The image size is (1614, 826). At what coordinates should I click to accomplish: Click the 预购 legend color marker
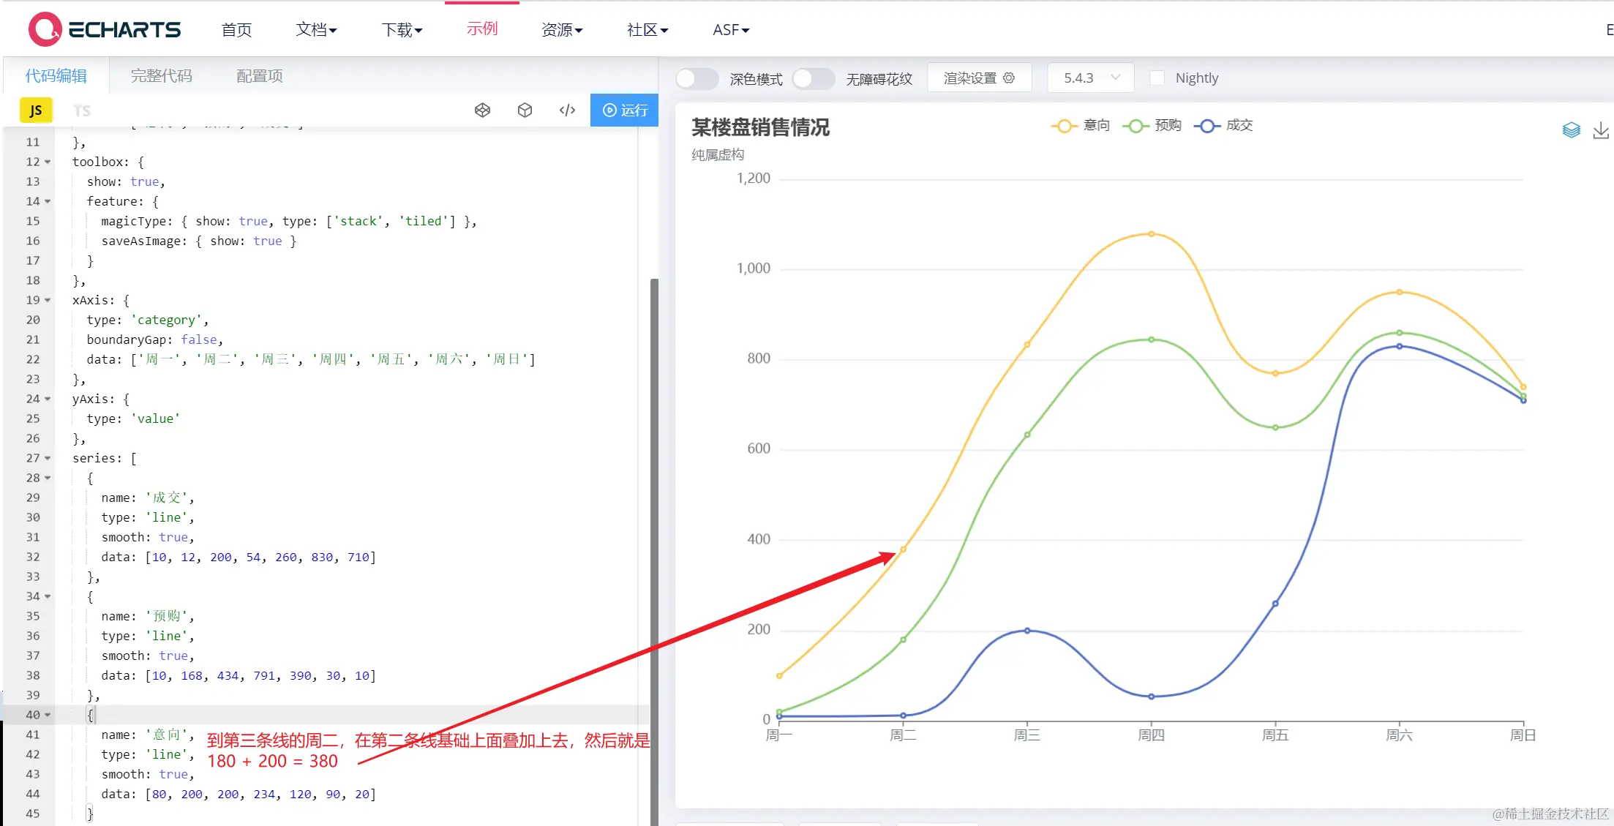tap(1136, 126)
